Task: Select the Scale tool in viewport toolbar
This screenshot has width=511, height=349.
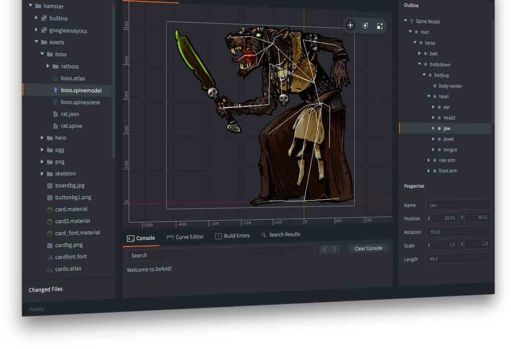Action: [x=380, y=26]
